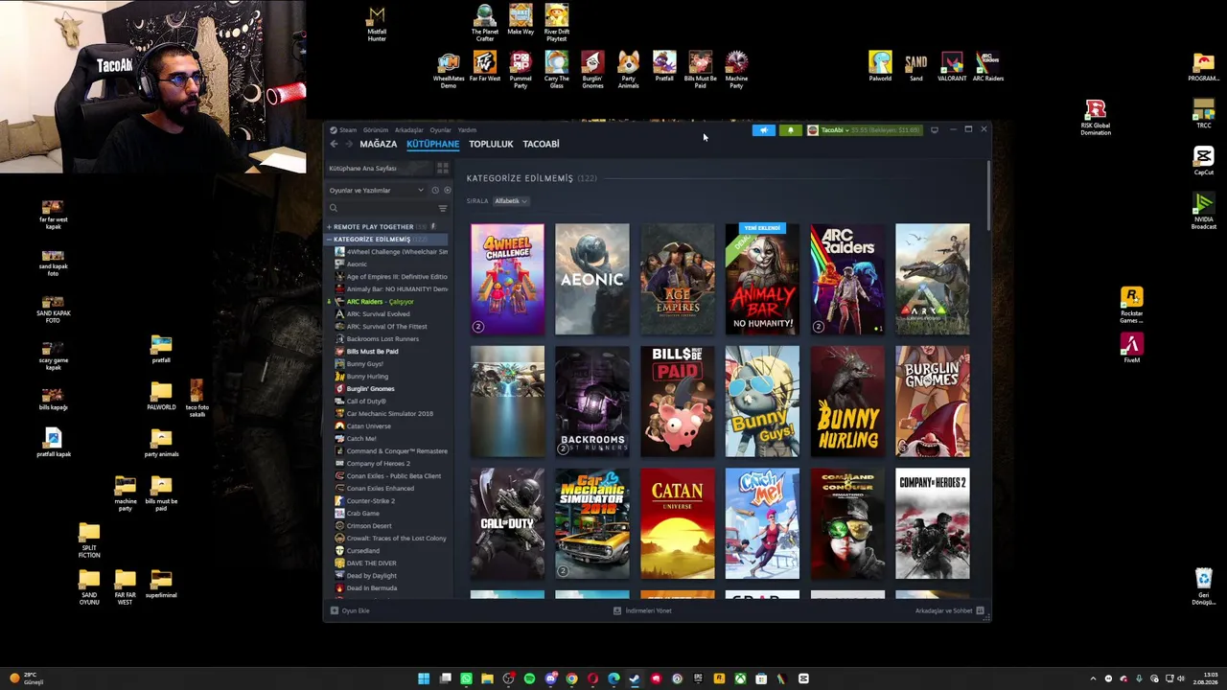The image size is (1227, 690).
Task: Open library advanced filter options
Action: coord(442,208)
